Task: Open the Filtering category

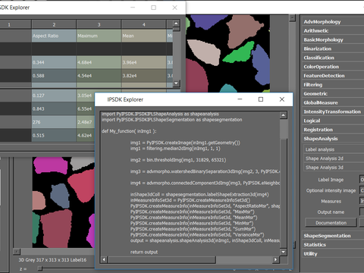Action: (313, 85)
